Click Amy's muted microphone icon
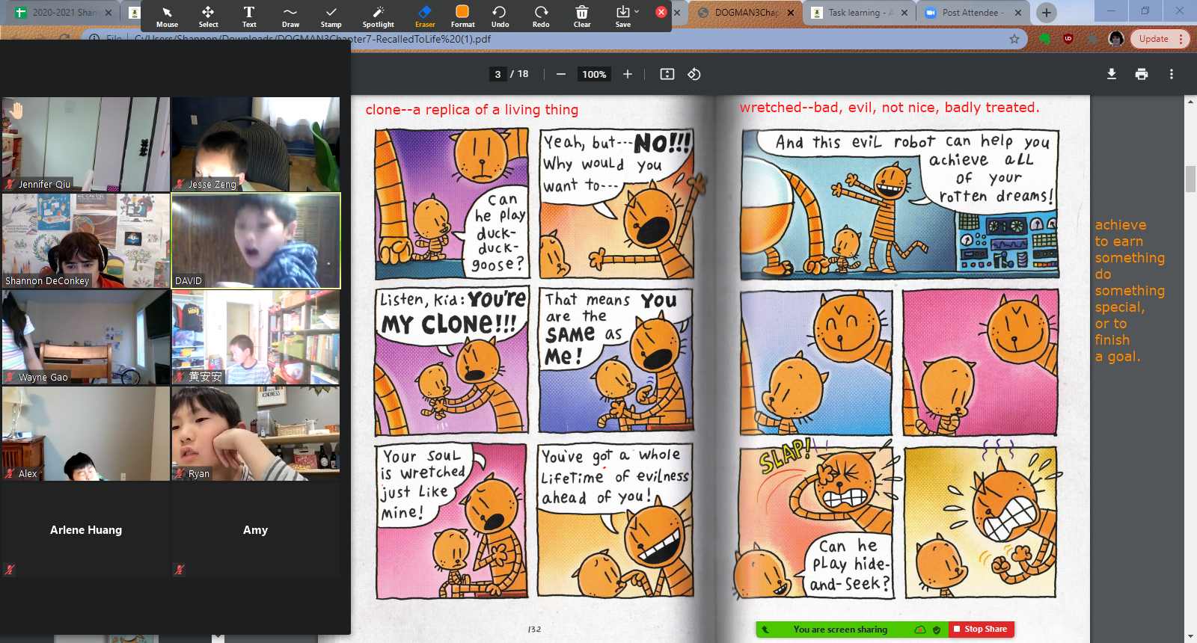The height and width of the screenshot is (643, 1197). pos(180,569)
